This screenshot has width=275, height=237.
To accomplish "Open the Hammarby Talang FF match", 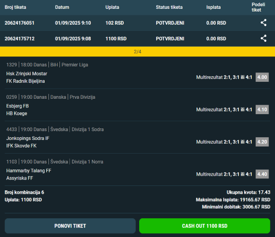I will 29,171.
